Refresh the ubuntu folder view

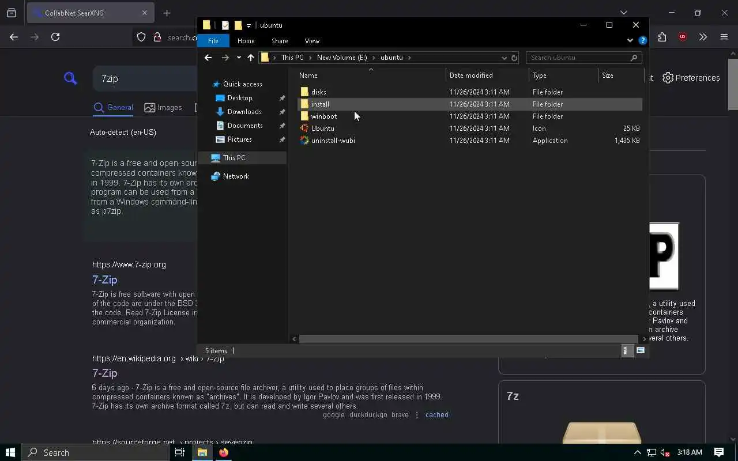tap(514, 58)
